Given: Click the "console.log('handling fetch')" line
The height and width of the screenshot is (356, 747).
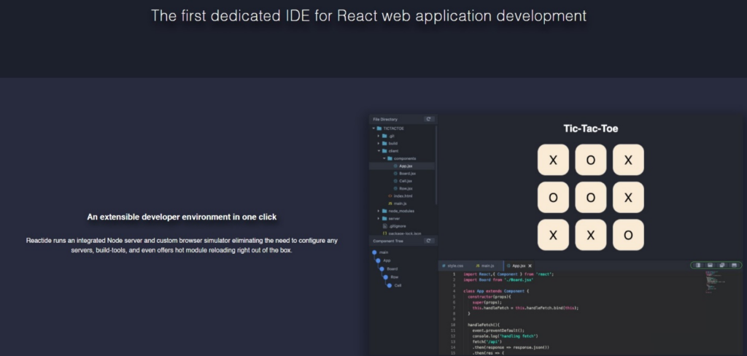Looking at the screenshot, I should point(505,336).
